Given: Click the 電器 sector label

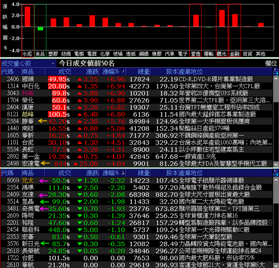Looking at the screenshot, I should [92, 54].
